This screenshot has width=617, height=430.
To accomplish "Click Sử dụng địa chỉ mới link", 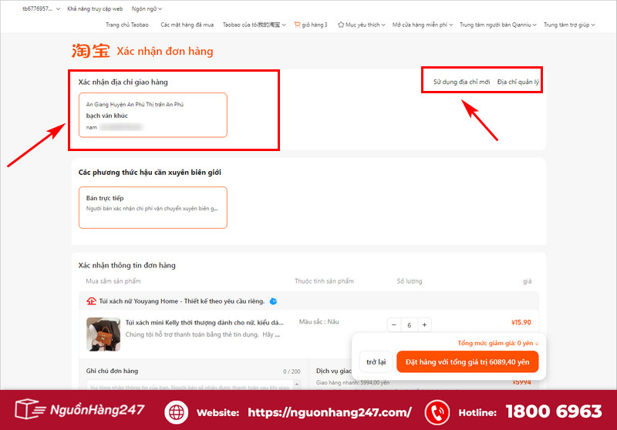I will tap(461, 82).
